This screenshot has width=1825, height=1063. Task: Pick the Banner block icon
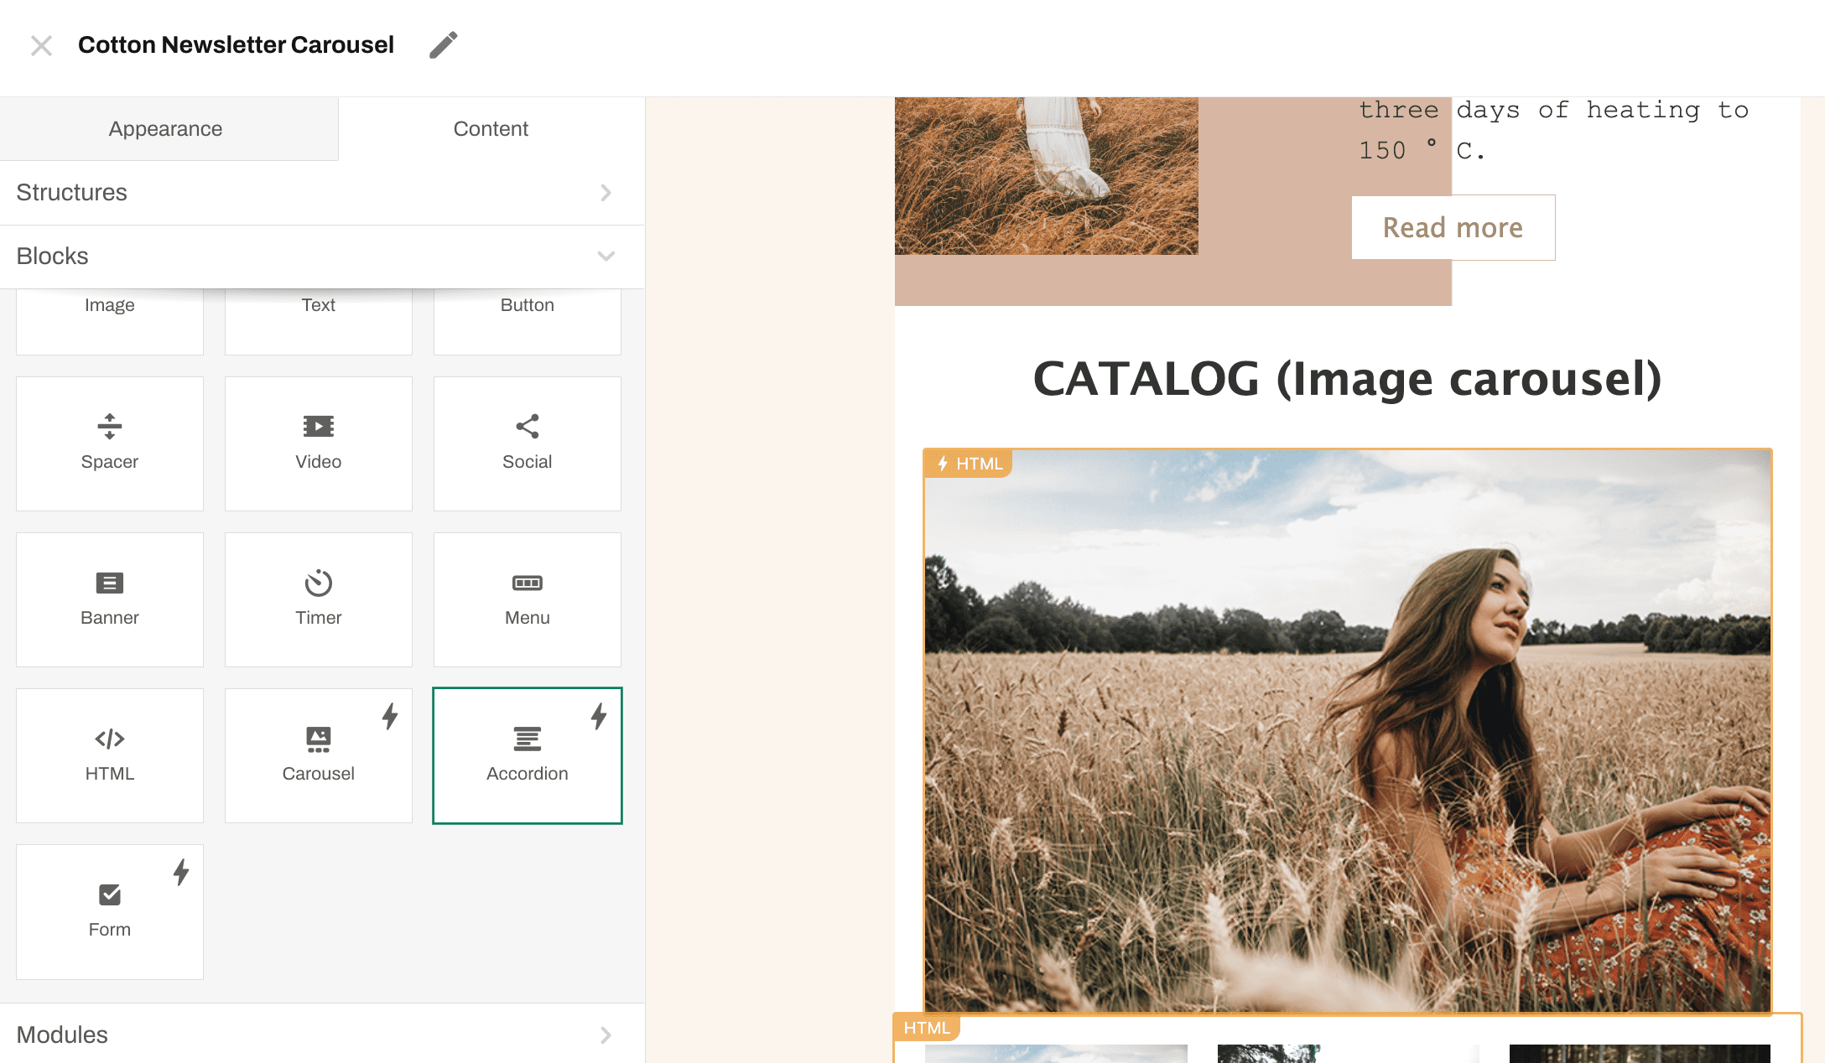click(x=110, y=583)
